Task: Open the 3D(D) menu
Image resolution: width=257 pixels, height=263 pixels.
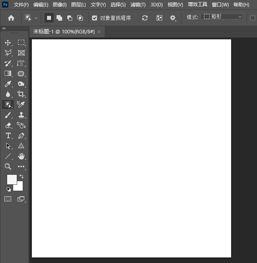Action: (x=157, y=4)
